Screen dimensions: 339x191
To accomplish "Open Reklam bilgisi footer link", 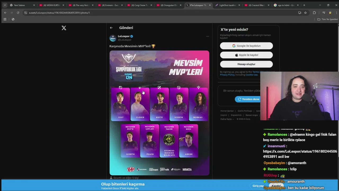I will pyautogui.click(x=252, y=115).
